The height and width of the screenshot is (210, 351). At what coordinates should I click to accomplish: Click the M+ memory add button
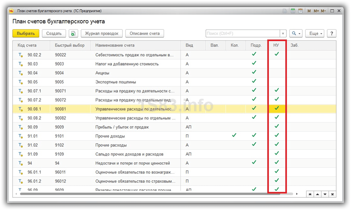[316, 11]
